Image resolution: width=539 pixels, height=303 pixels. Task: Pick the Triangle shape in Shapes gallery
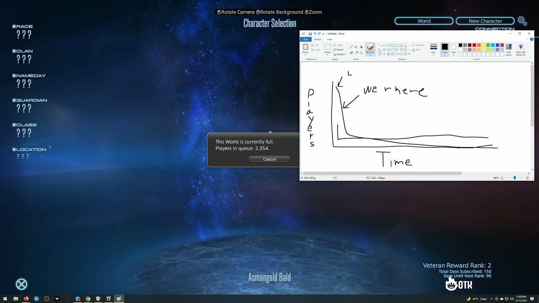(x=405, y=45)
